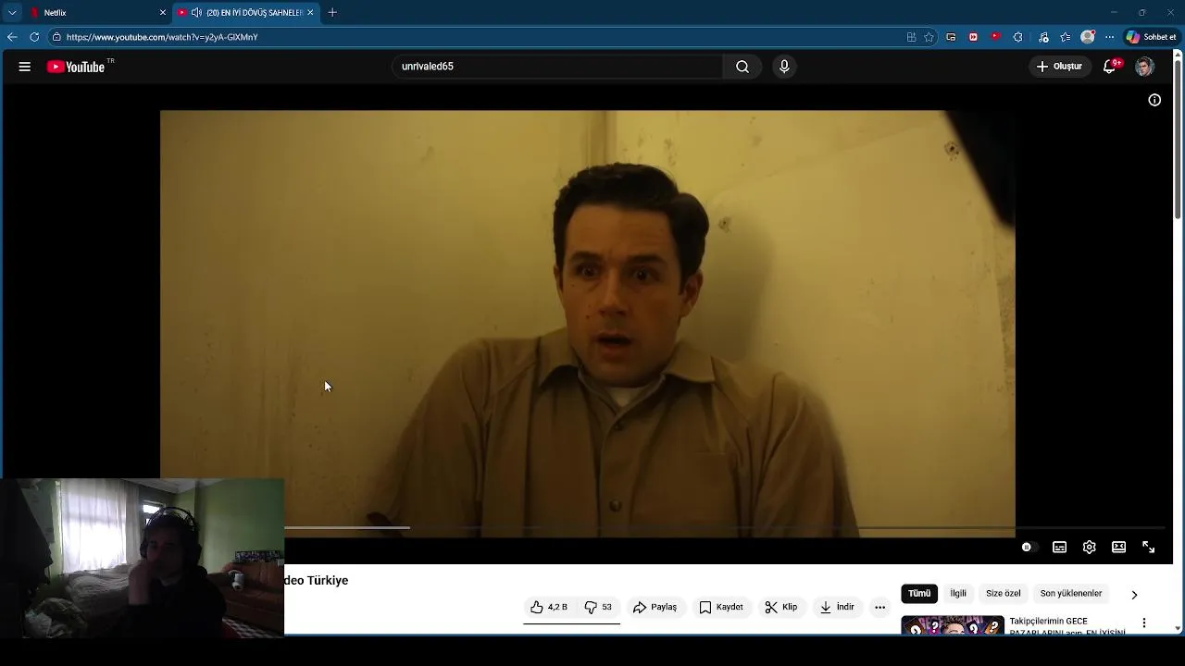The width and height of the screenshot is (1185, 666).
Task: Enter fullscreen in video player
Action: [1148, 548]
